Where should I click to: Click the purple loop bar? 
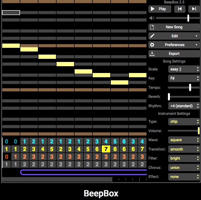[84, 172]
